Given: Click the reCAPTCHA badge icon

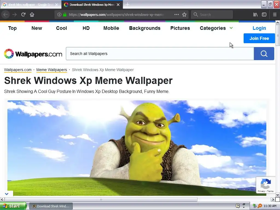Looking at the screenshot, I should [266, 183].
